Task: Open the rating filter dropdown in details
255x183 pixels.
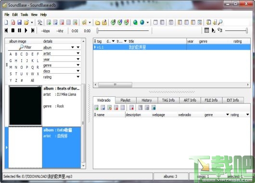Action: pos(78,77)
